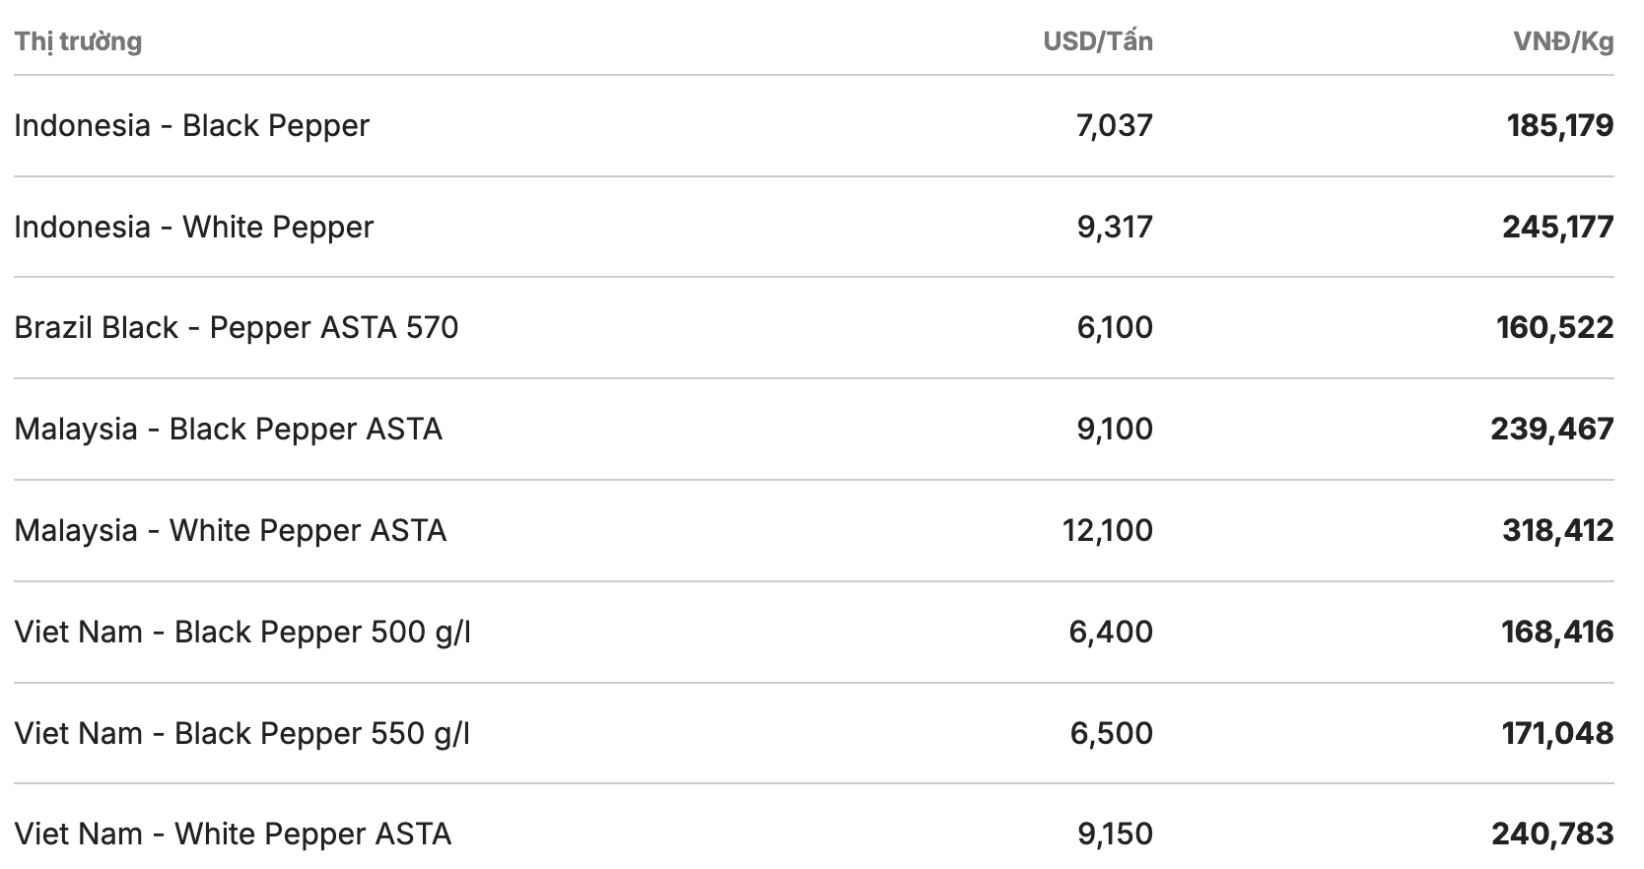Click the 185,179 VNĐ price value
Image resolution: width=1644 pixels, height=869 pixels.
click(x=1559, y=126)
